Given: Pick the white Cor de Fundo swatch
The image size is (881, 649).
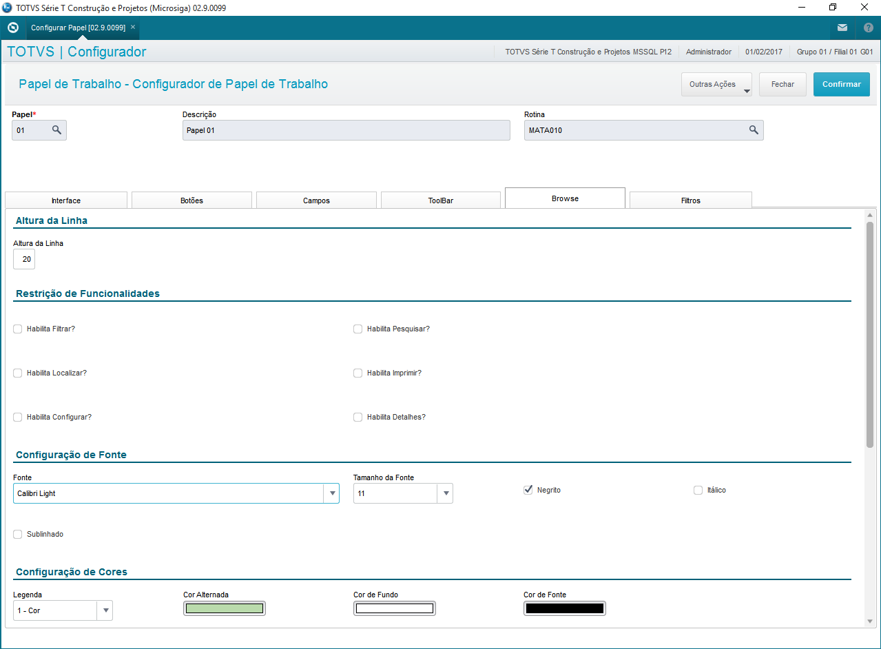Looking at the screenshot, I should tap(395, 608).
